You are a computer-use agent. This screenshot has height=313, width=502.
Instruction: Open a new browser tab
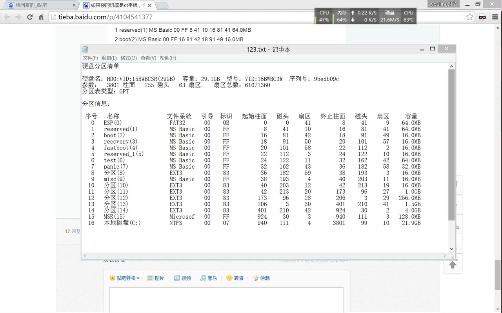(162, 5)
